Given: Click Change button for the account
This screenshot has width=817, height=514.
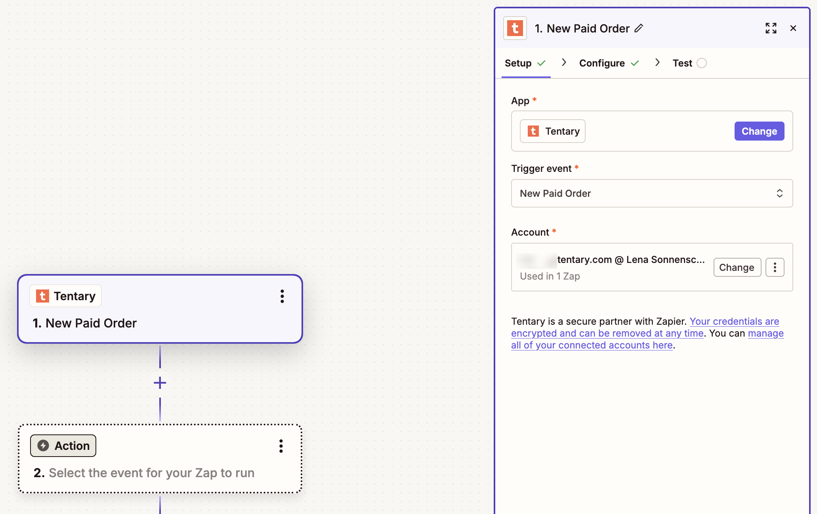Looking at the screenshot, I should click(737, 267).
